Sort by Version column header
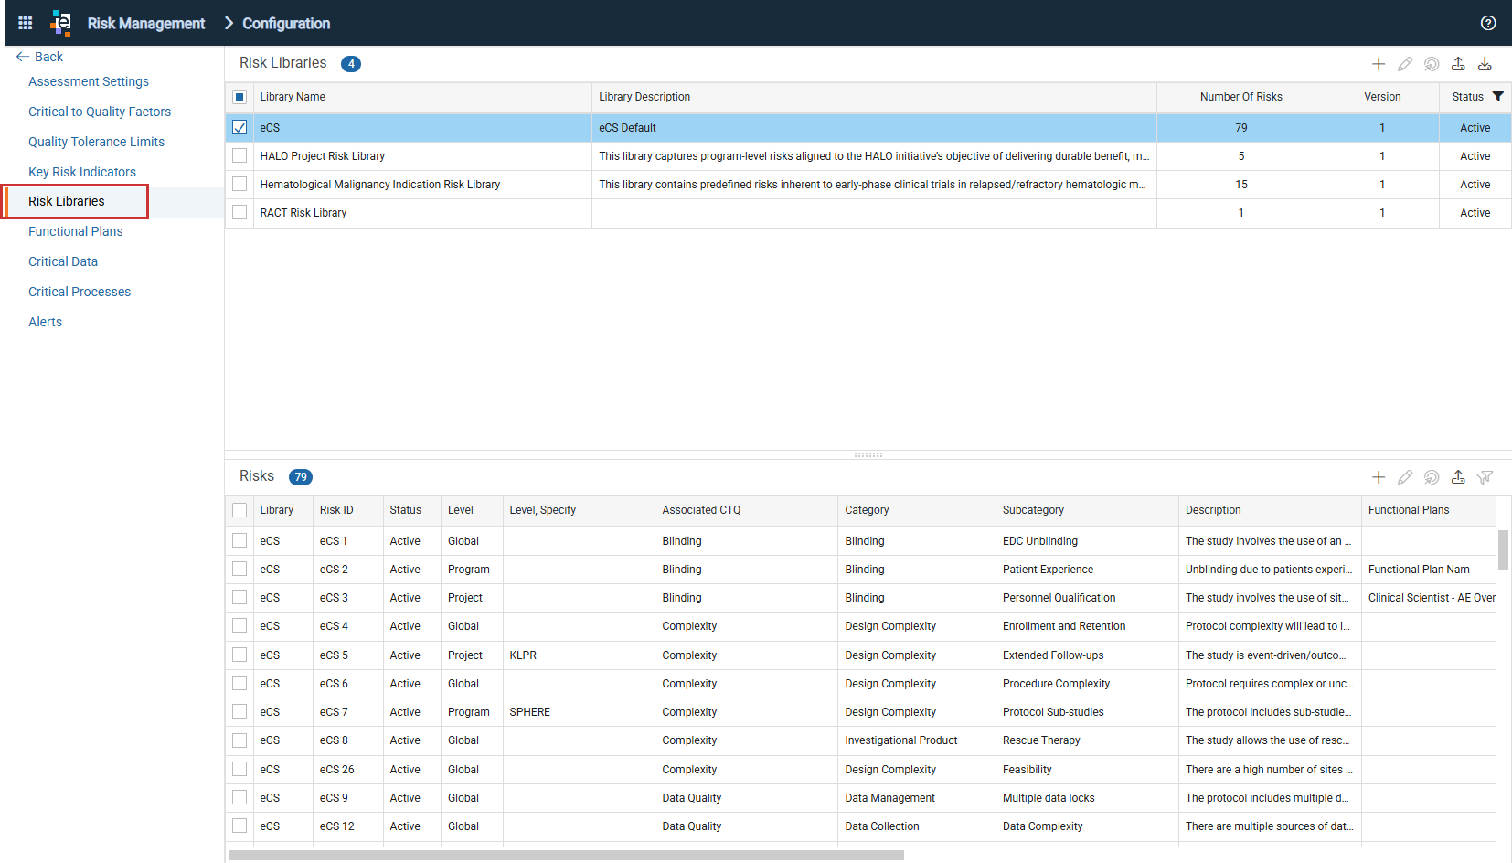Screen dimensions: 1512x863 (1382, 97)
